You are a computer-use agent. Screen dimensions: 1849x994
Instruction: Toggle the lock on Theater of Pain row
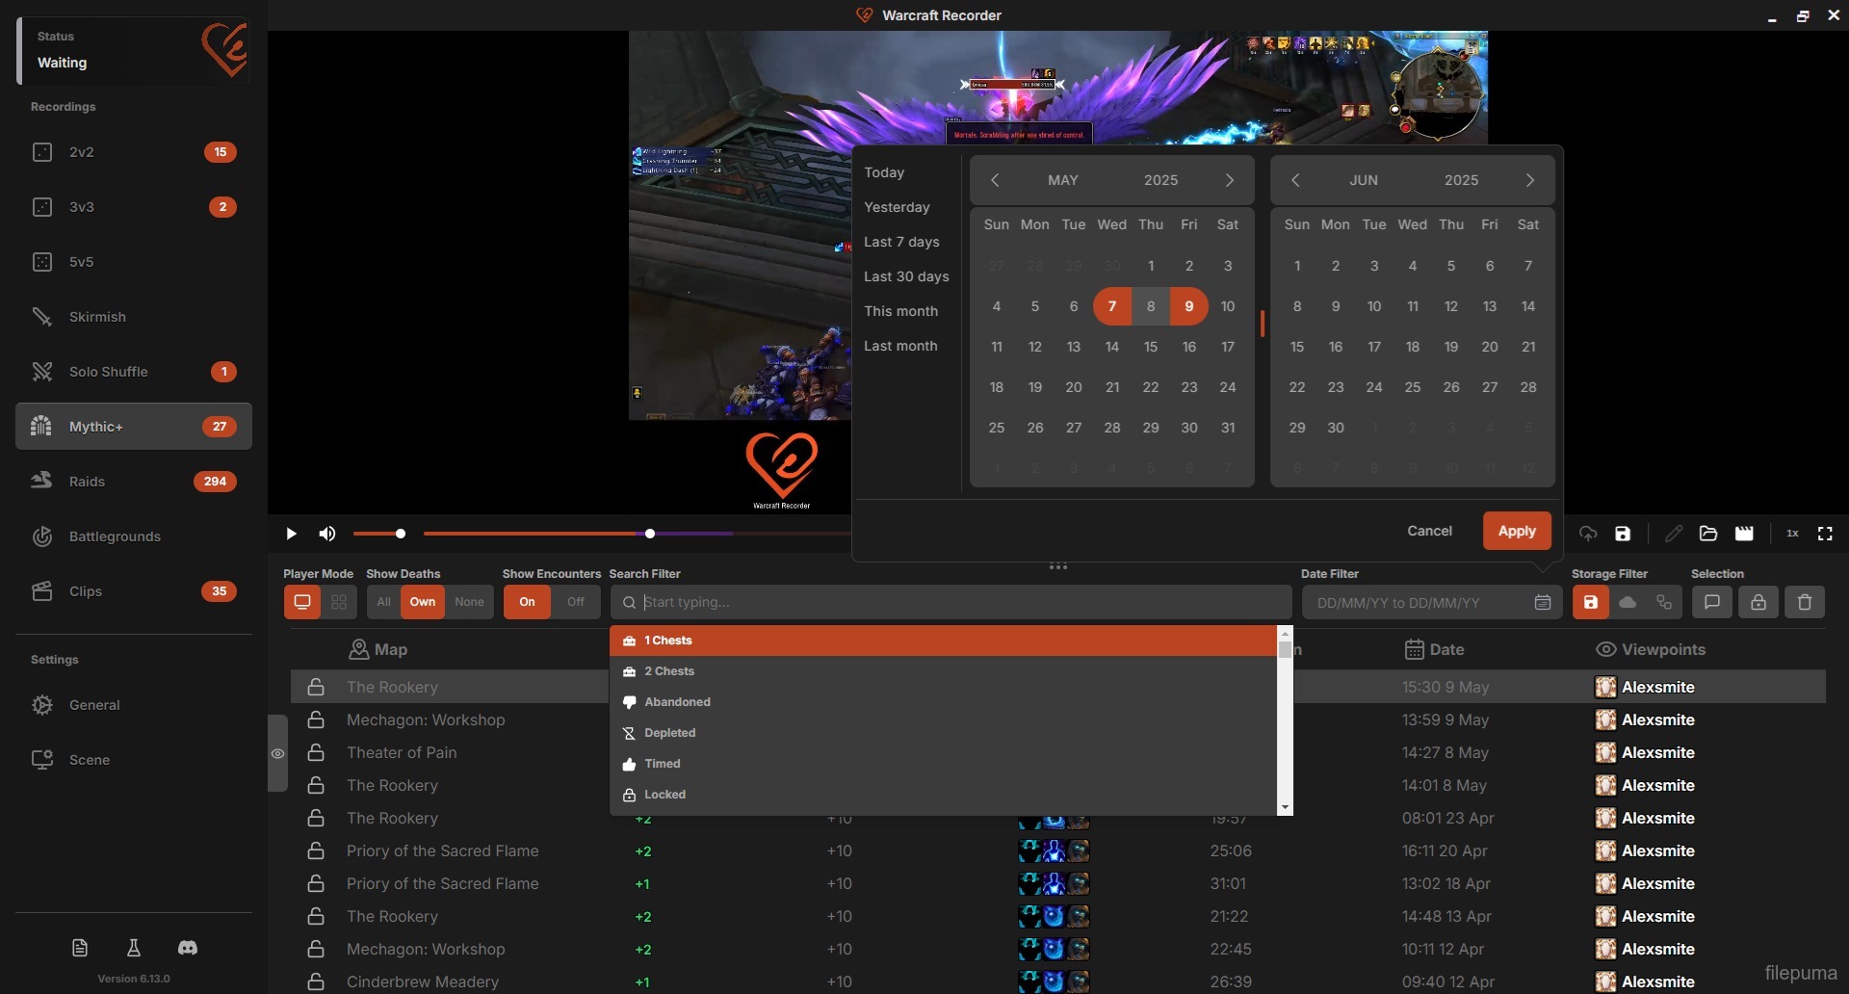point(316,752)
